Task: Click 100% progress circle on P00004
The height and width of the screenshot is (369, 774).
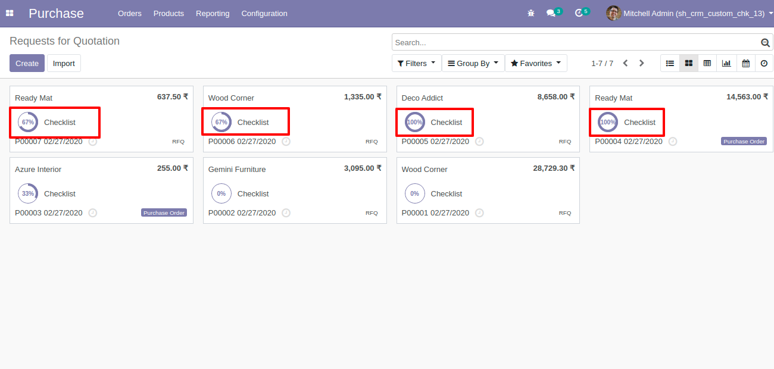Action: point(608,122)
